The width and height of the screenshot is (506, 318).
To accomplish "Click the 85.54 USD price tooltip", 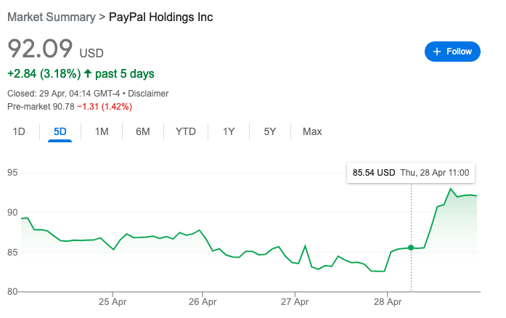I will (x=411, y=173).
